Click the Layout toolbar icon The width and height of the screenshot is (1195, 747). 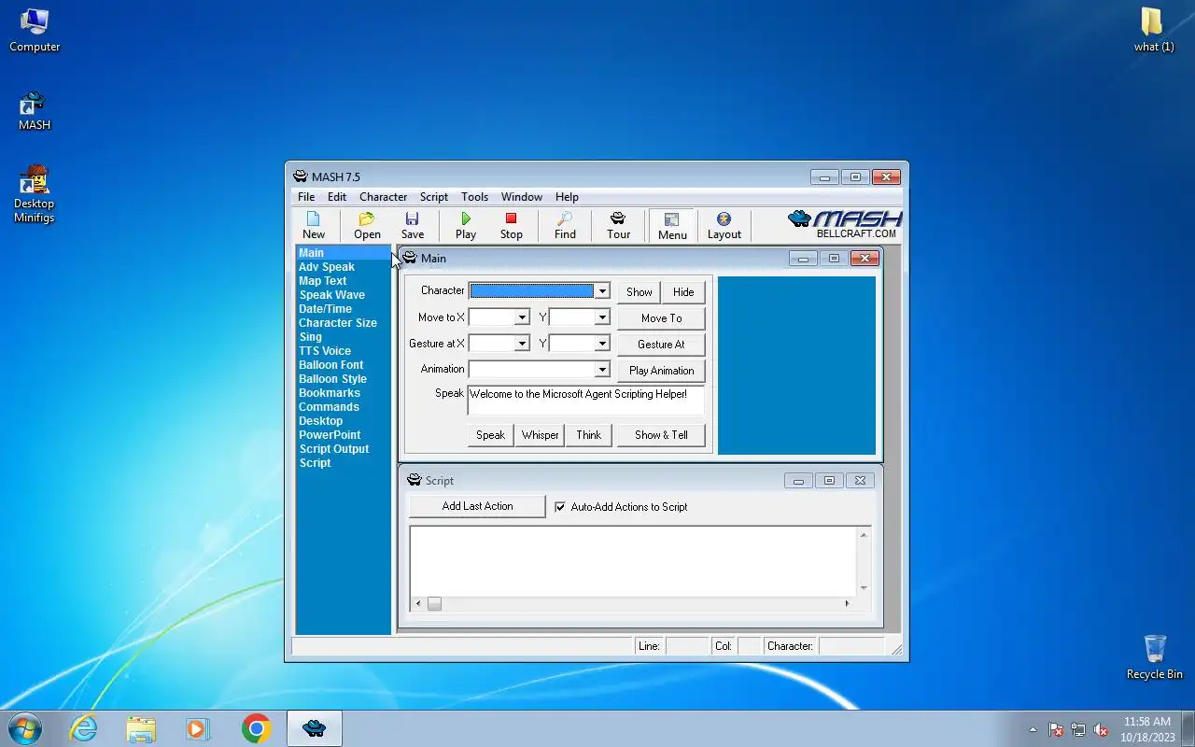tap(724, 225)
